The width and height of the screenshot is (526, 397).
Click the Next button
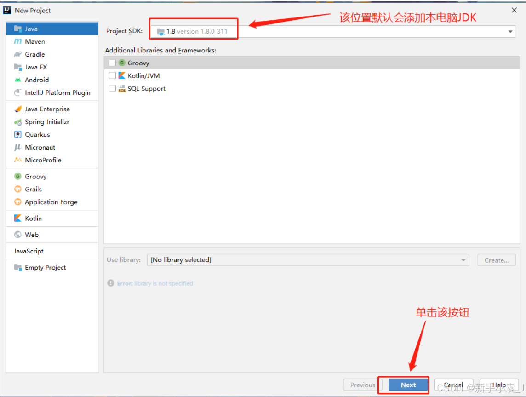coord(408,385)
